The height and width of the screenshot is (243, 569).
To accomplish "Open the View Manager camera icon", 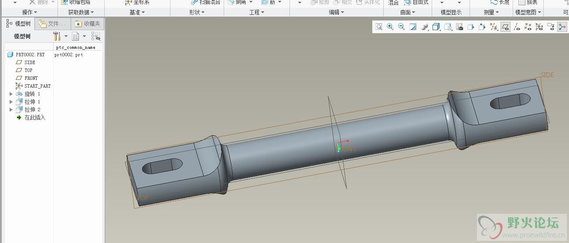I will pos(460,27).
